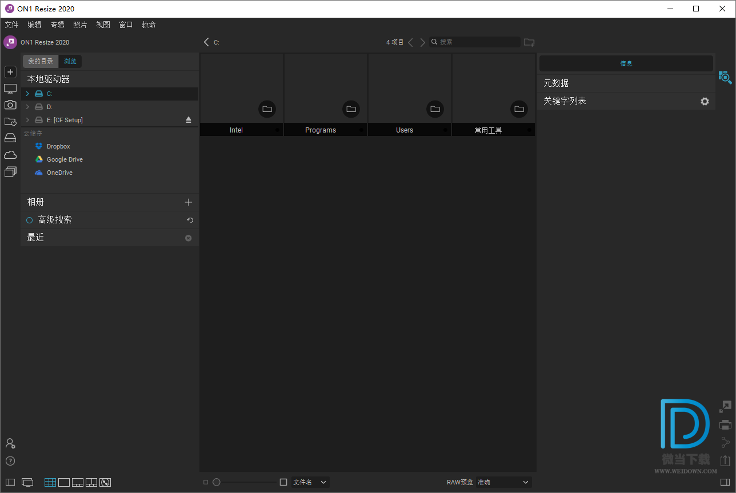Open the 编辑 menu
This screenshot has width=736, height=493.
click(x=35, y=25)
